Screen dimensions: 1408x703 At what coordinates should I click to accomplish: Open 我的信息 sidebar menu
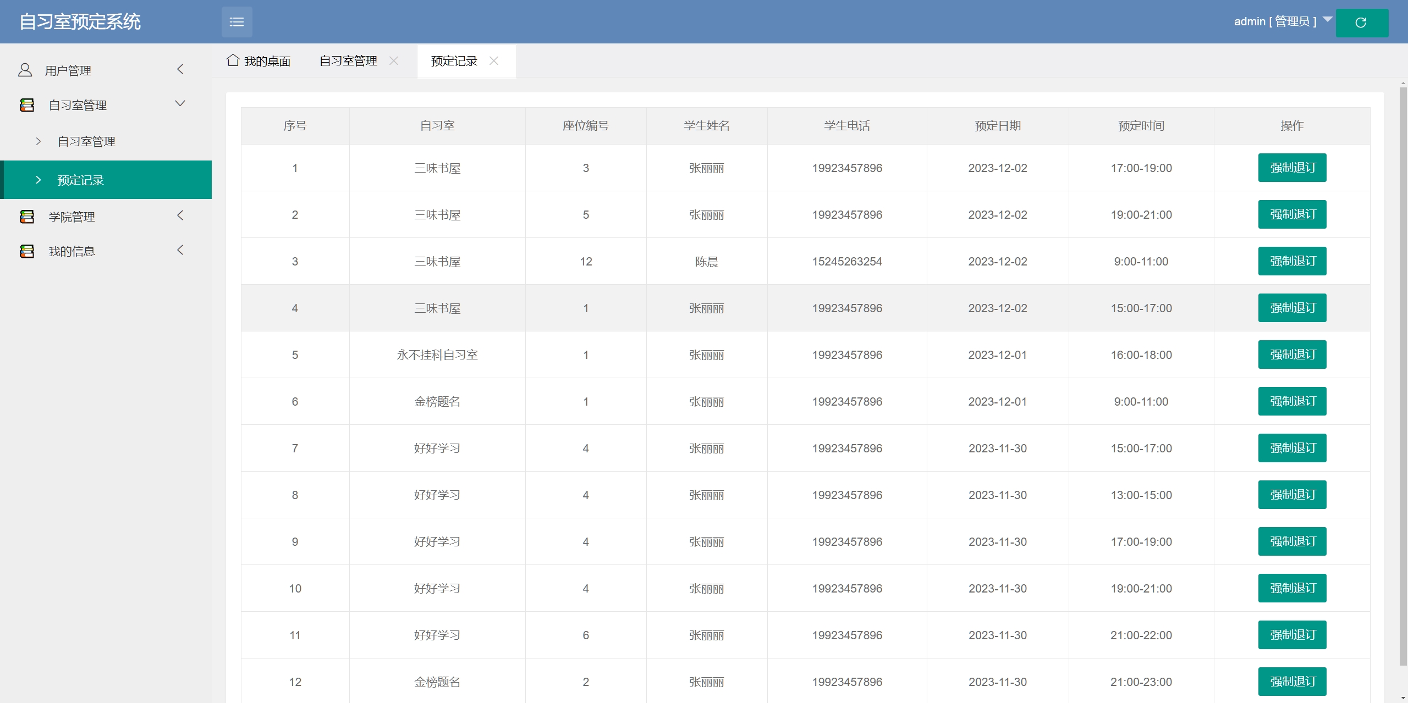pyautogui.click(x=106, y=251)
